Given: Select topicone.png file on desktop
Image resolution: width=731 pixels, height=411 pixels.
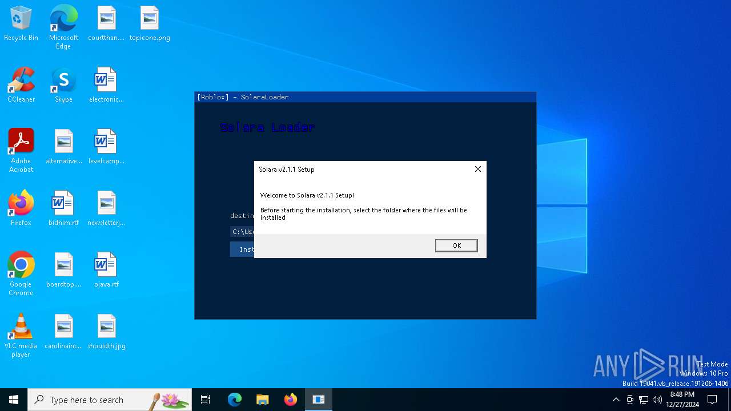Looking at the screenshot, I should (x=150, y=24).
